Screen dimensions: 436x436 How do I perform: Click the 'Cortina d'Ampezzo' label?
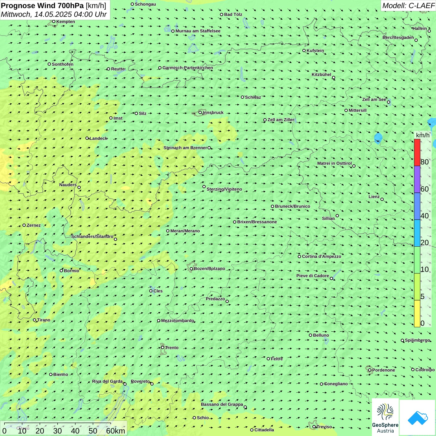click(x=322, y=256)
